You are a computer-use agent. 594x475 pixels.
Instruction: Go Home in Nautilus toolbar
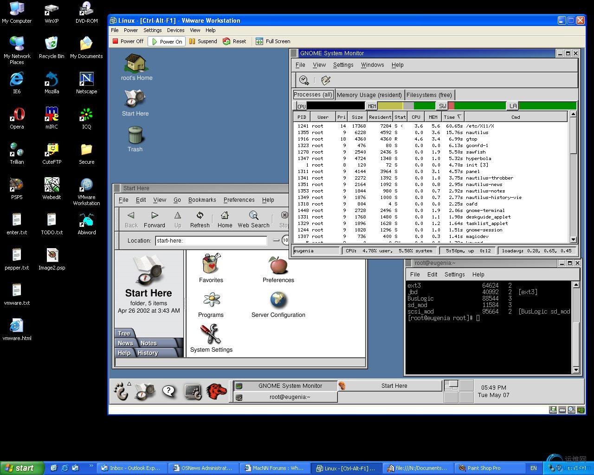click(225, 219)
